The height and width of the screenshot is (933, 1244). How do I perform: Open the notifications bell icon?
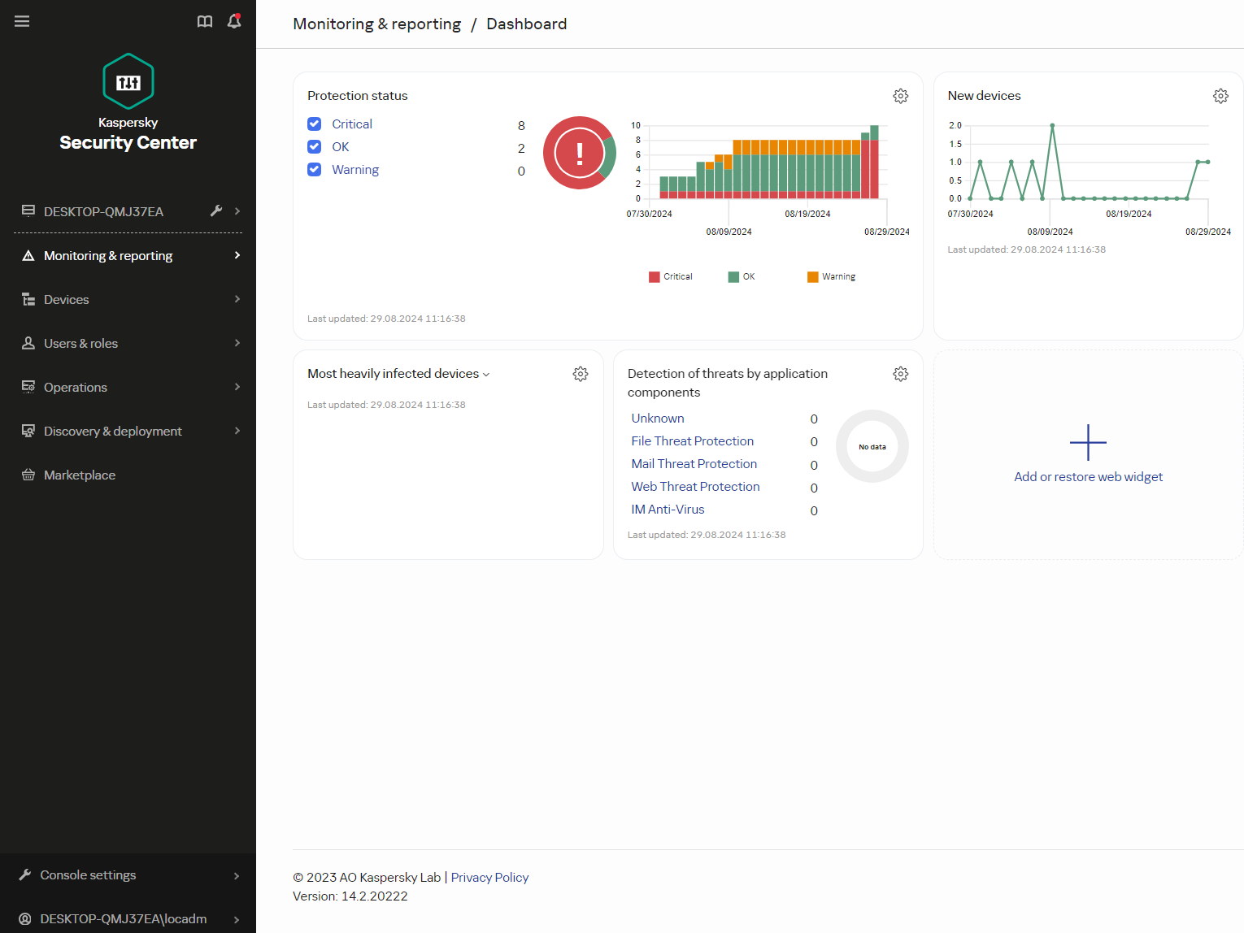point(234,21)
